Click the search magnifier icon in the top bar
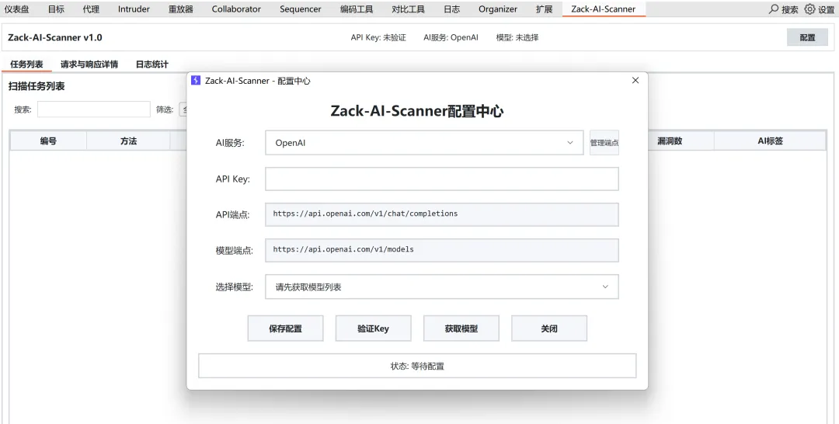Image resolution: width=839 pixels, height=424 pixels. click(x=774, y=9)
